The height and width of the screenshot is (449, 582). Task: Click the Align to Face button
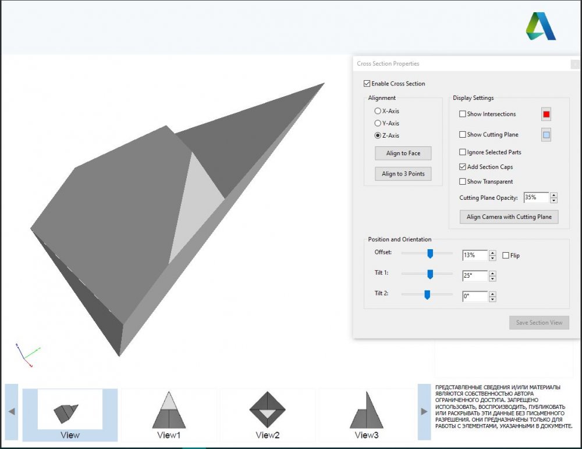(x=403, y=153)
